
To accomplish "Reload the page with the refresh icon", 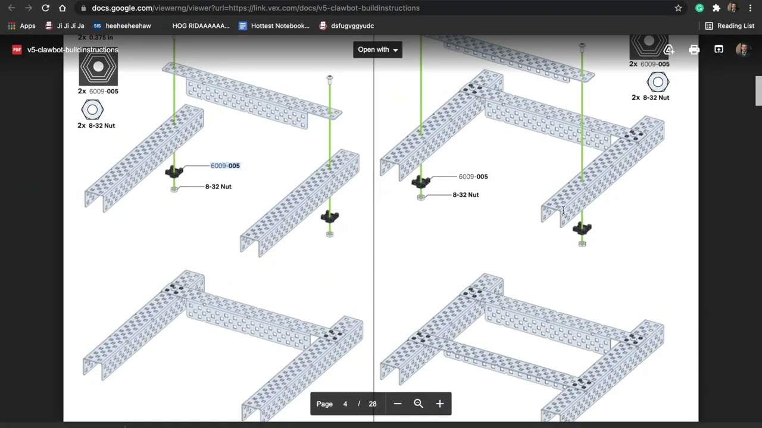I will 45,8.
